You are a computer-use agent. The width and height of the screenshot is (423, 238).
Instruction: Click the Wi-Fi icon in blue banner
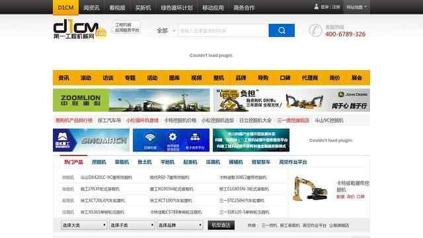150,137
